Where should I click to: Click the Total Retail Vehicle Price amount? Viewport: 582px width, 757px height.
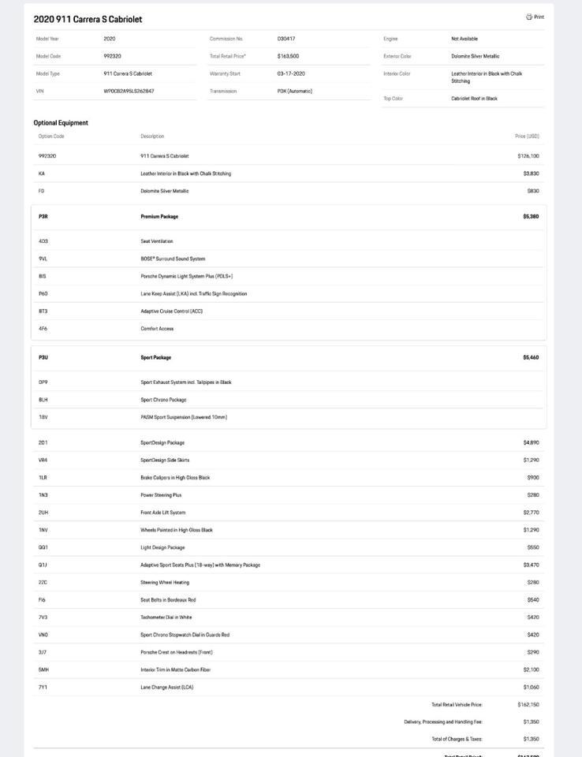pos(530,704)
